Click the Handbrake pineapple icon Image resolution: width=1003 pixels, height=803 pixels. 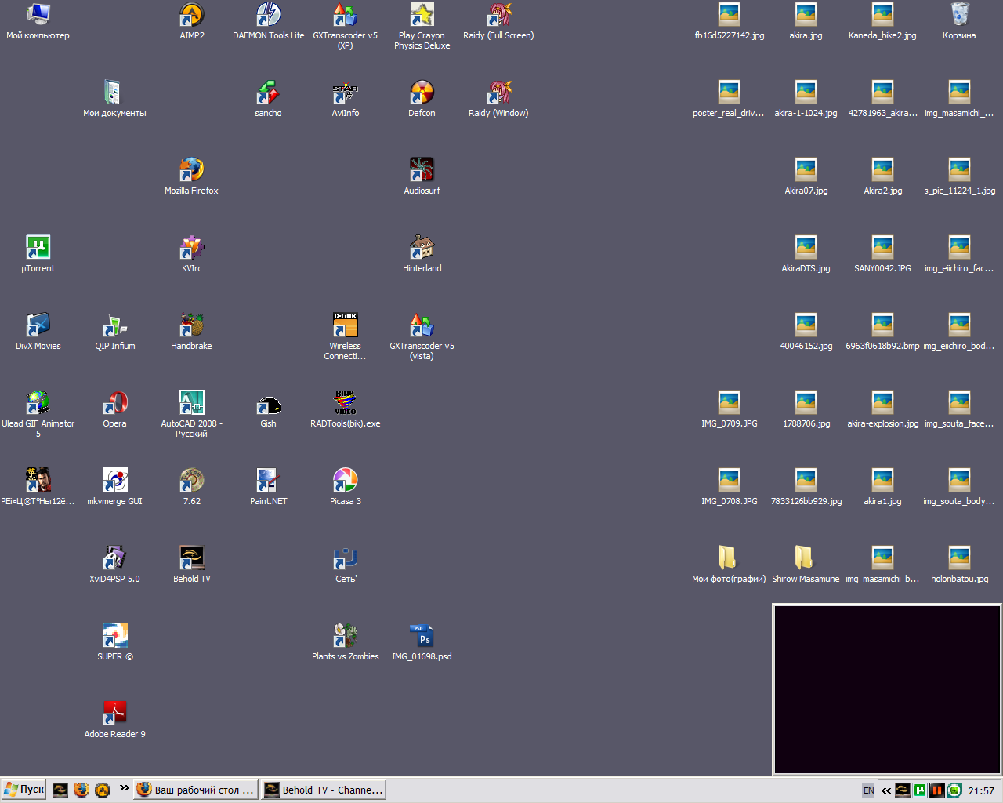192,325
